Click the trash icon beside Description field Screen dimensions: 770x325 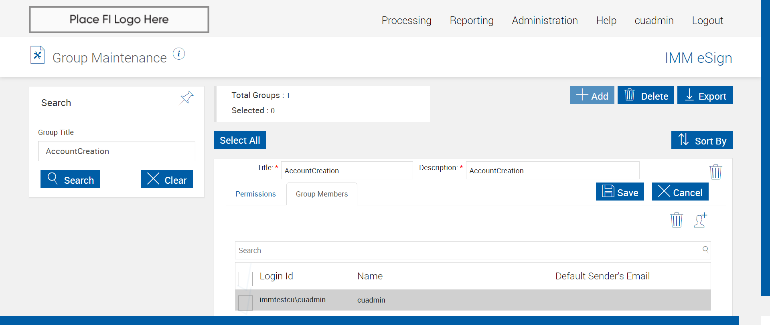715,172
